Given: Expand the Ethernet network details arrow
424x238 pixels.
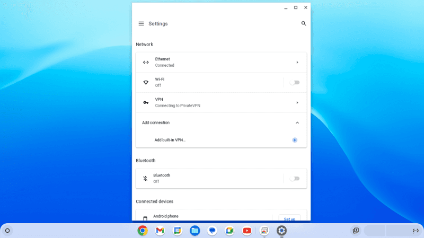Looking at the screenshot, I should coord(297,63).
